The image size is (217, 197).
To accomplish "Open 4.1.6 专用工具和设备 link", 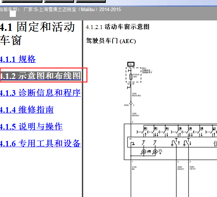I will (x=40, y=143).
